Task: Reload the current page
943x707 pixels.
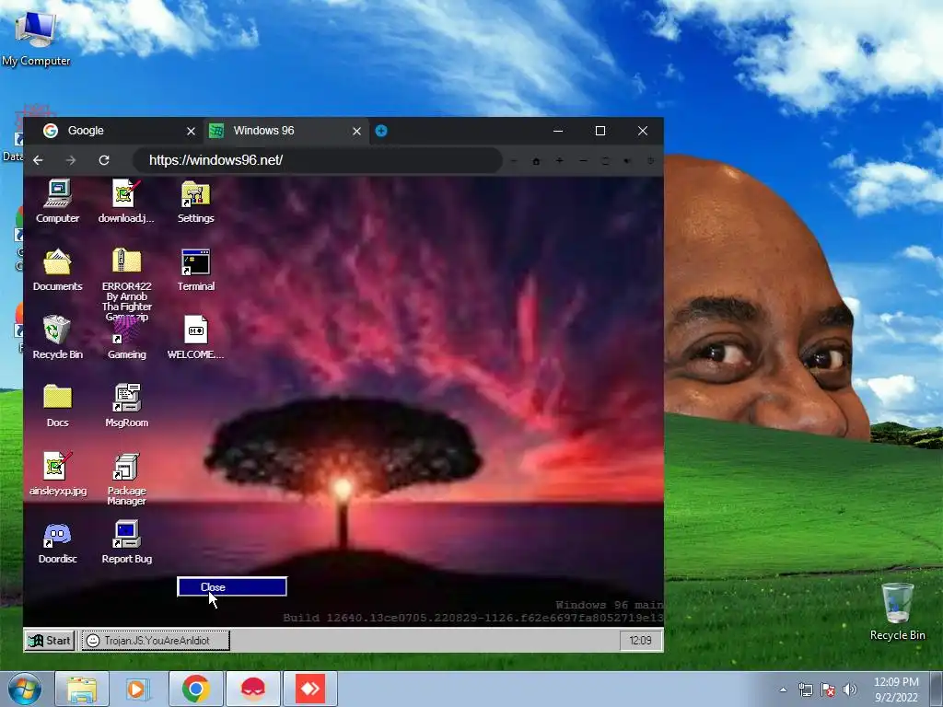Action: click(104, 160)
